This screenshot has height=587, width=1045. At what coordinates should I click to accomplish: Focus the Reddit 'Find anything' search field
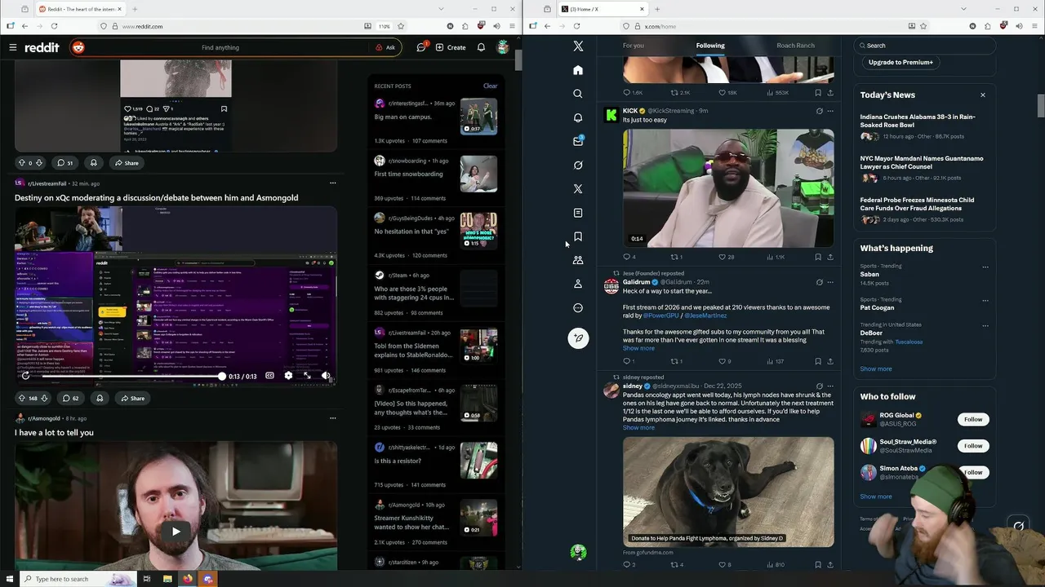point(220,47)
